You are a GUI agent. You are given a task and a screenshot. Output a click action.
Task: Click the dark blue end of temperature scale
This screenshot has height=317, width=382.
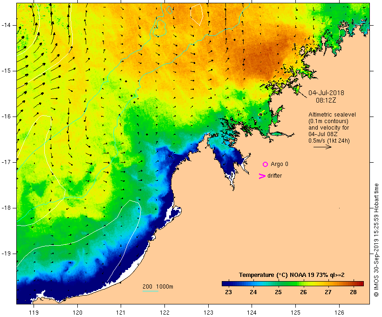(x=225, y=283)
